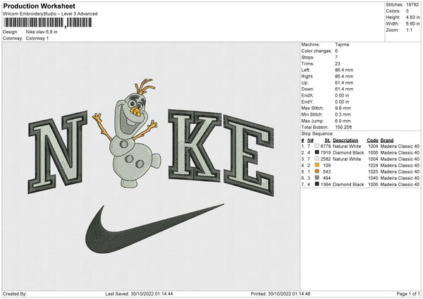
Task: Click the 'Up:' measurement label
Action: tap(305, 83)
